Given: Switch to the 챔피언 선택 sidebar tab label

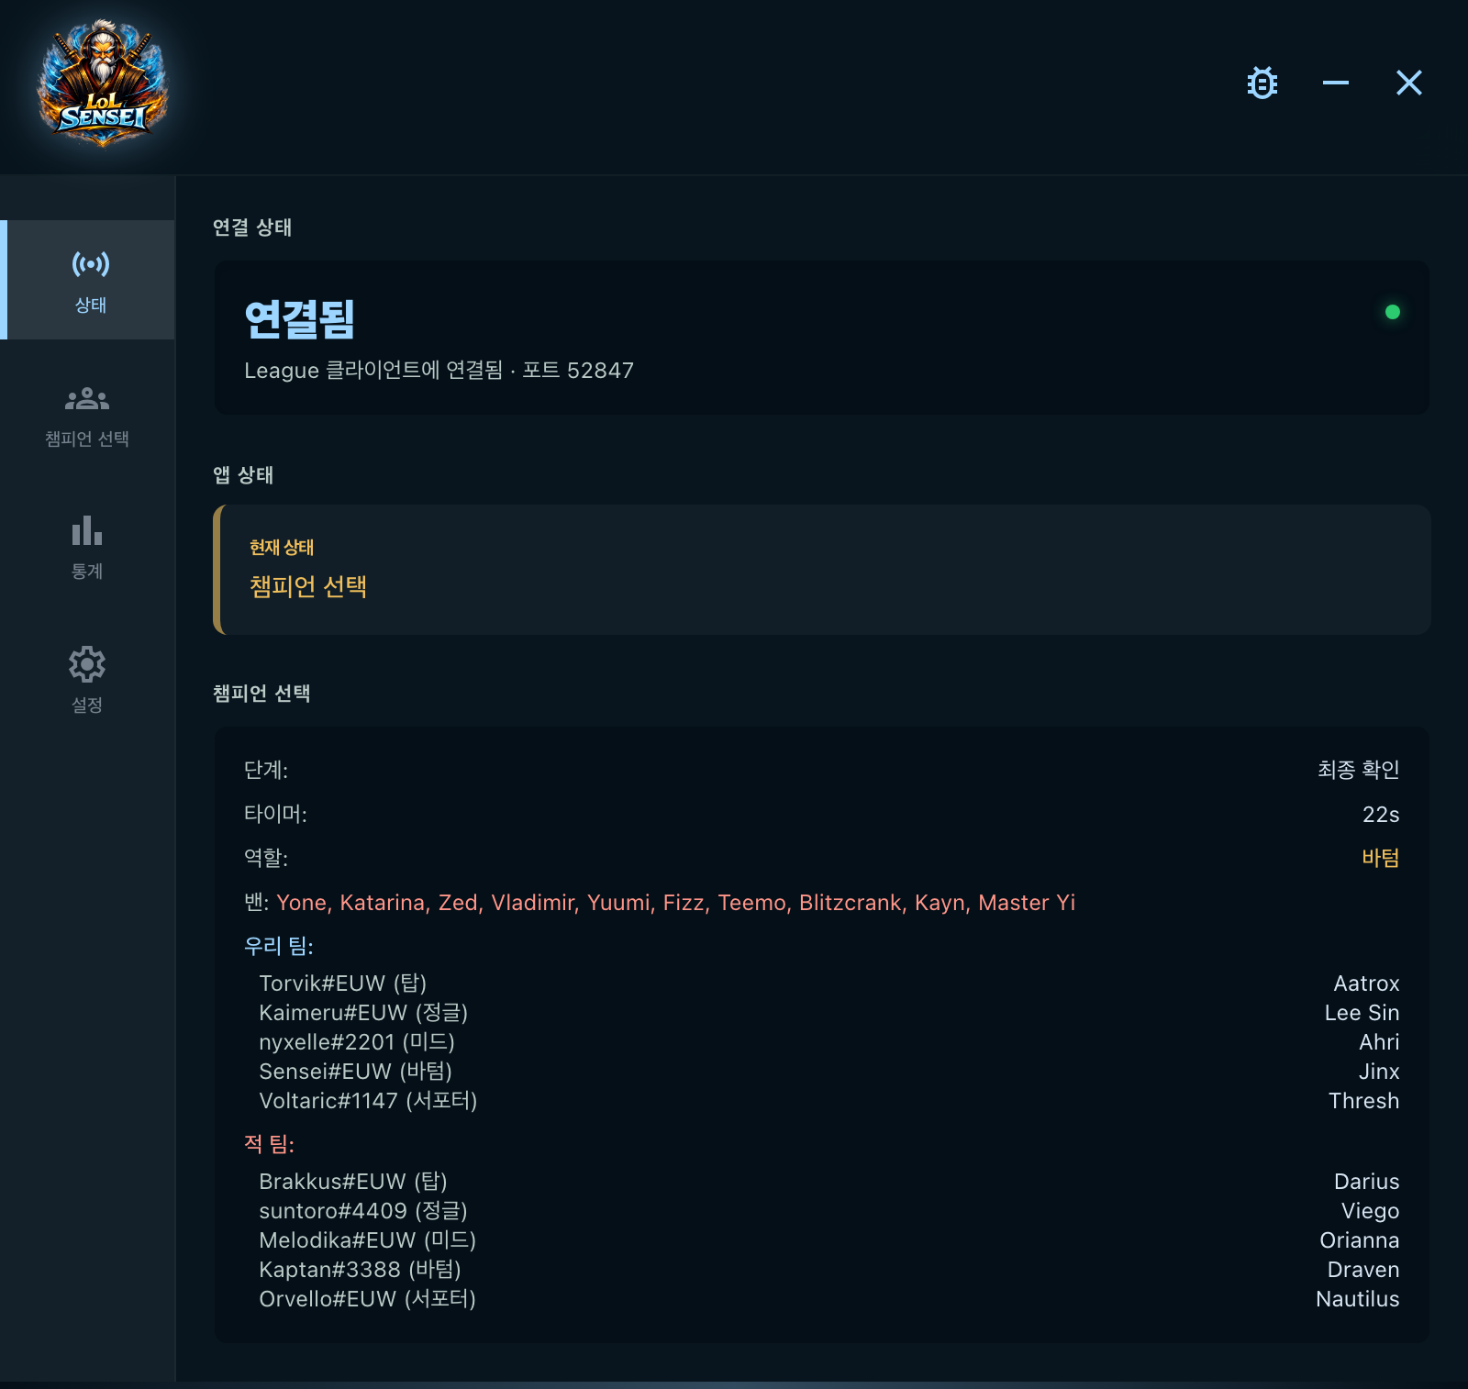Looking at the screenshot, I should point(87,439).
